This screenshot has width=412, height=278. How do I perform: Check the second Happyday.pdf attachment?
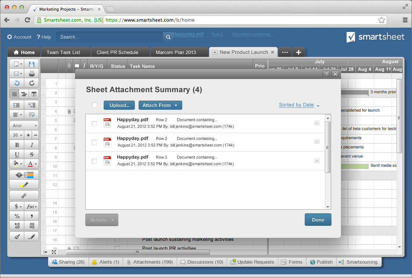[94, 142]
